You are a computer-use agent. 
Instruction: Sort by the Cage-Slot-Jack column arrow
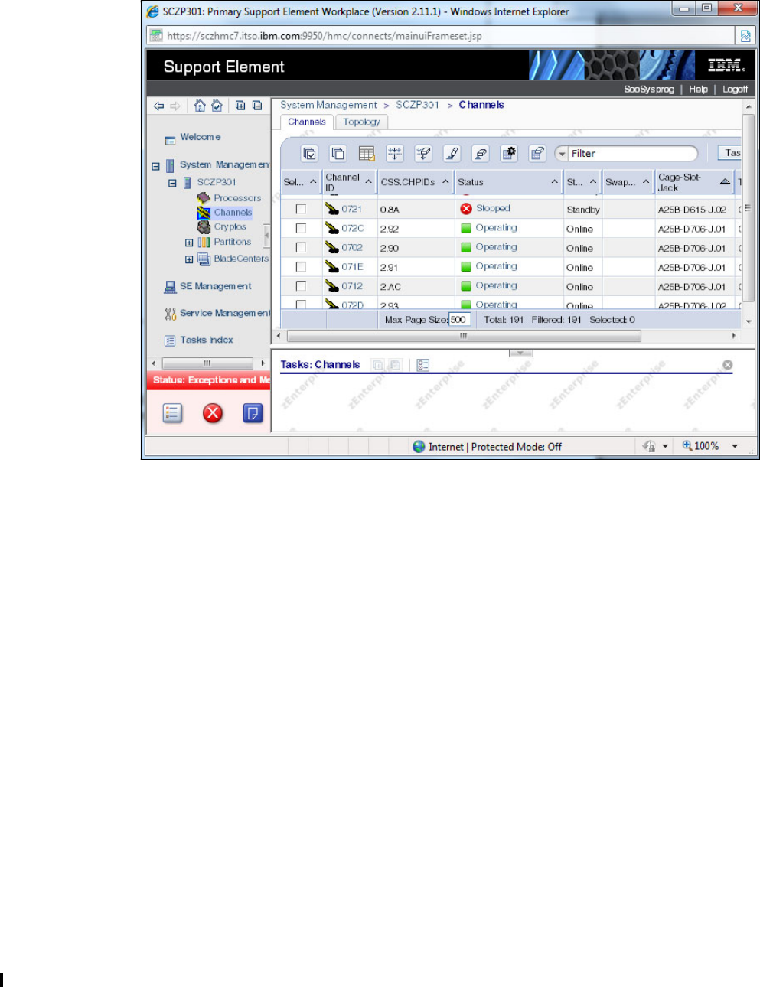coord(725,182)
